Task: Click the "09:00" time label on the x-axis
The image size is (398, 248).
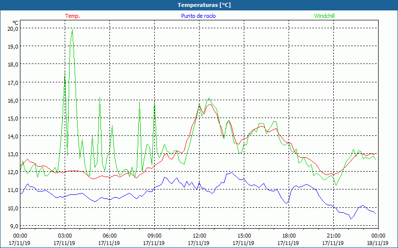Action: pos(154,236)
